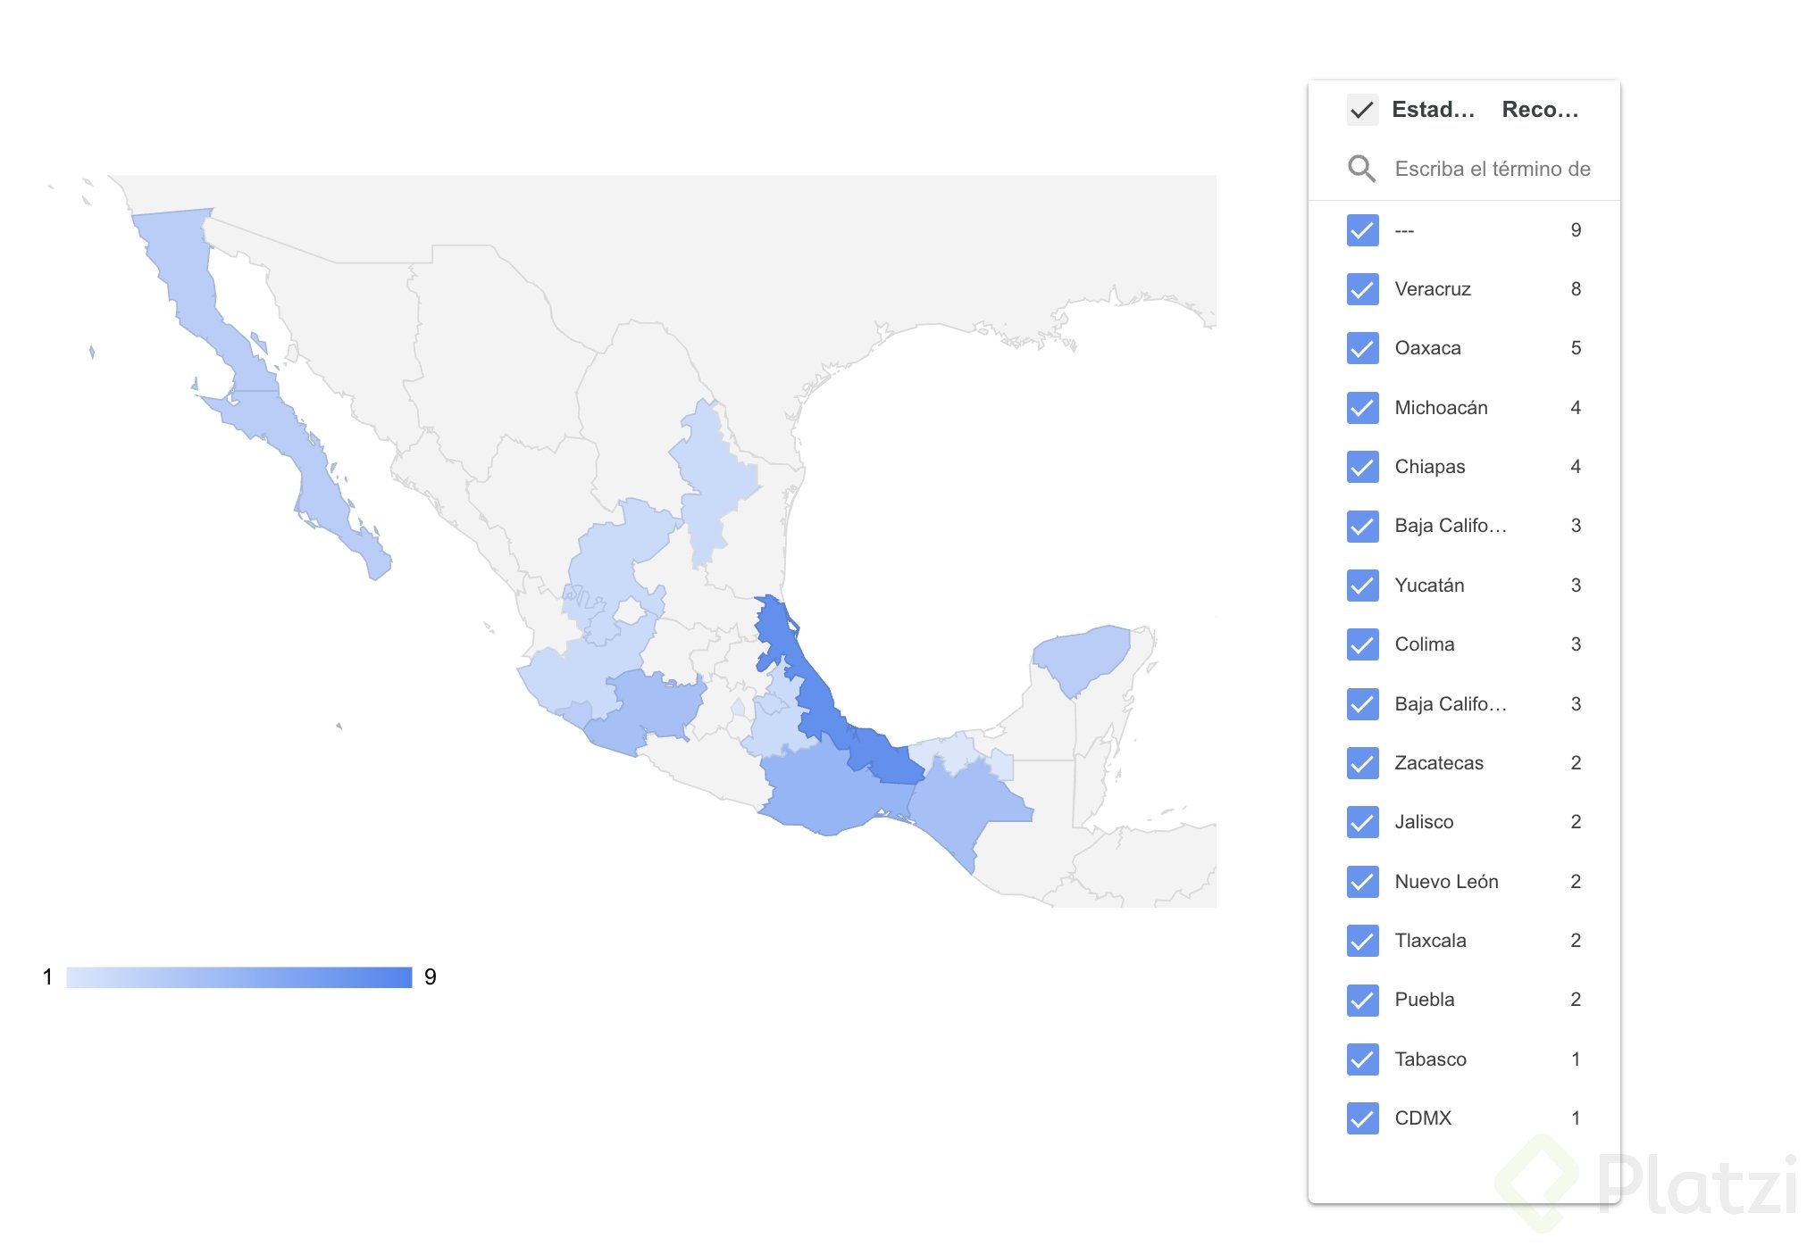Click the blue gradient legend bar
1815x1246 pixels.
239,977
